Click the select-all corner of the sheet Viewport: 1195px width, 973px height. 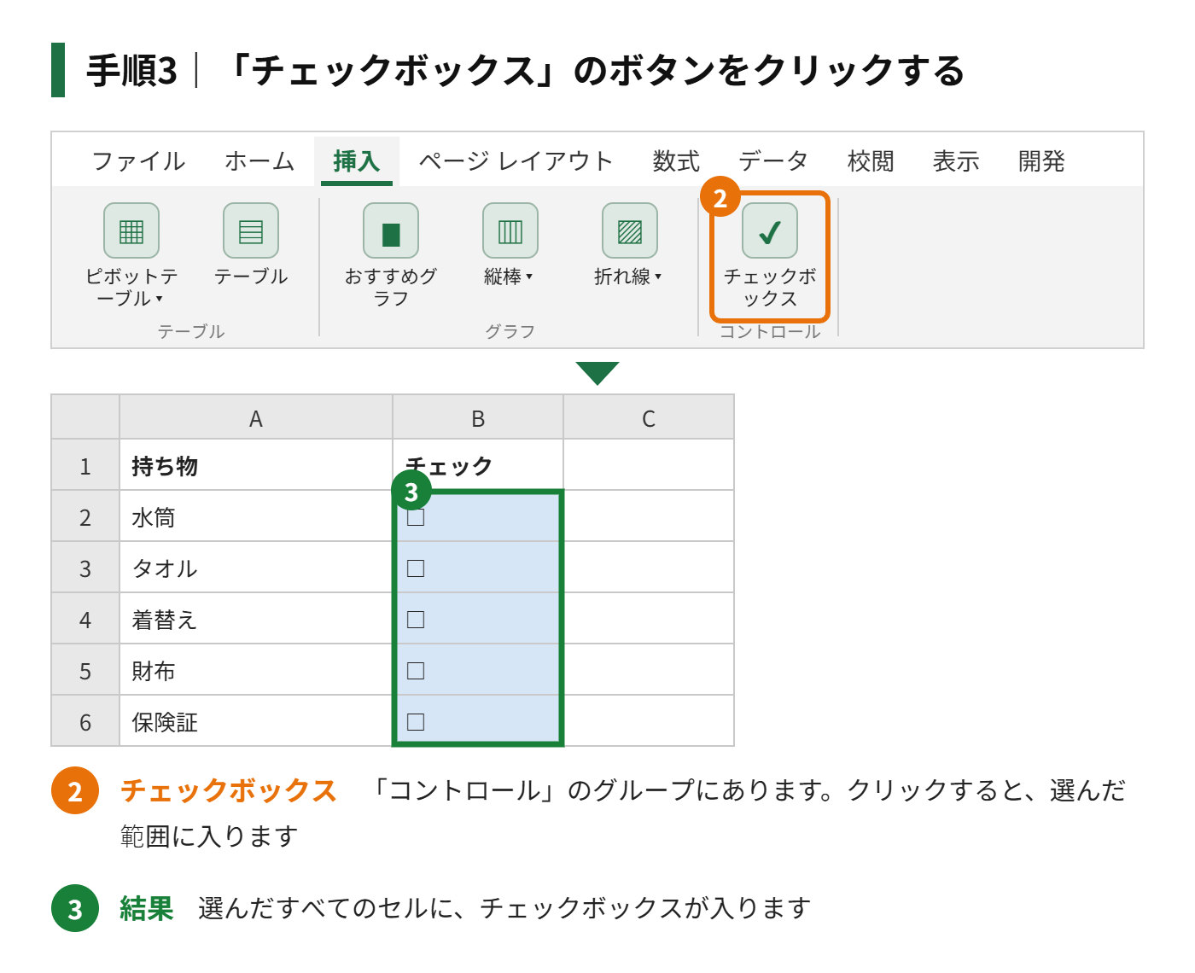click(85, 417)
